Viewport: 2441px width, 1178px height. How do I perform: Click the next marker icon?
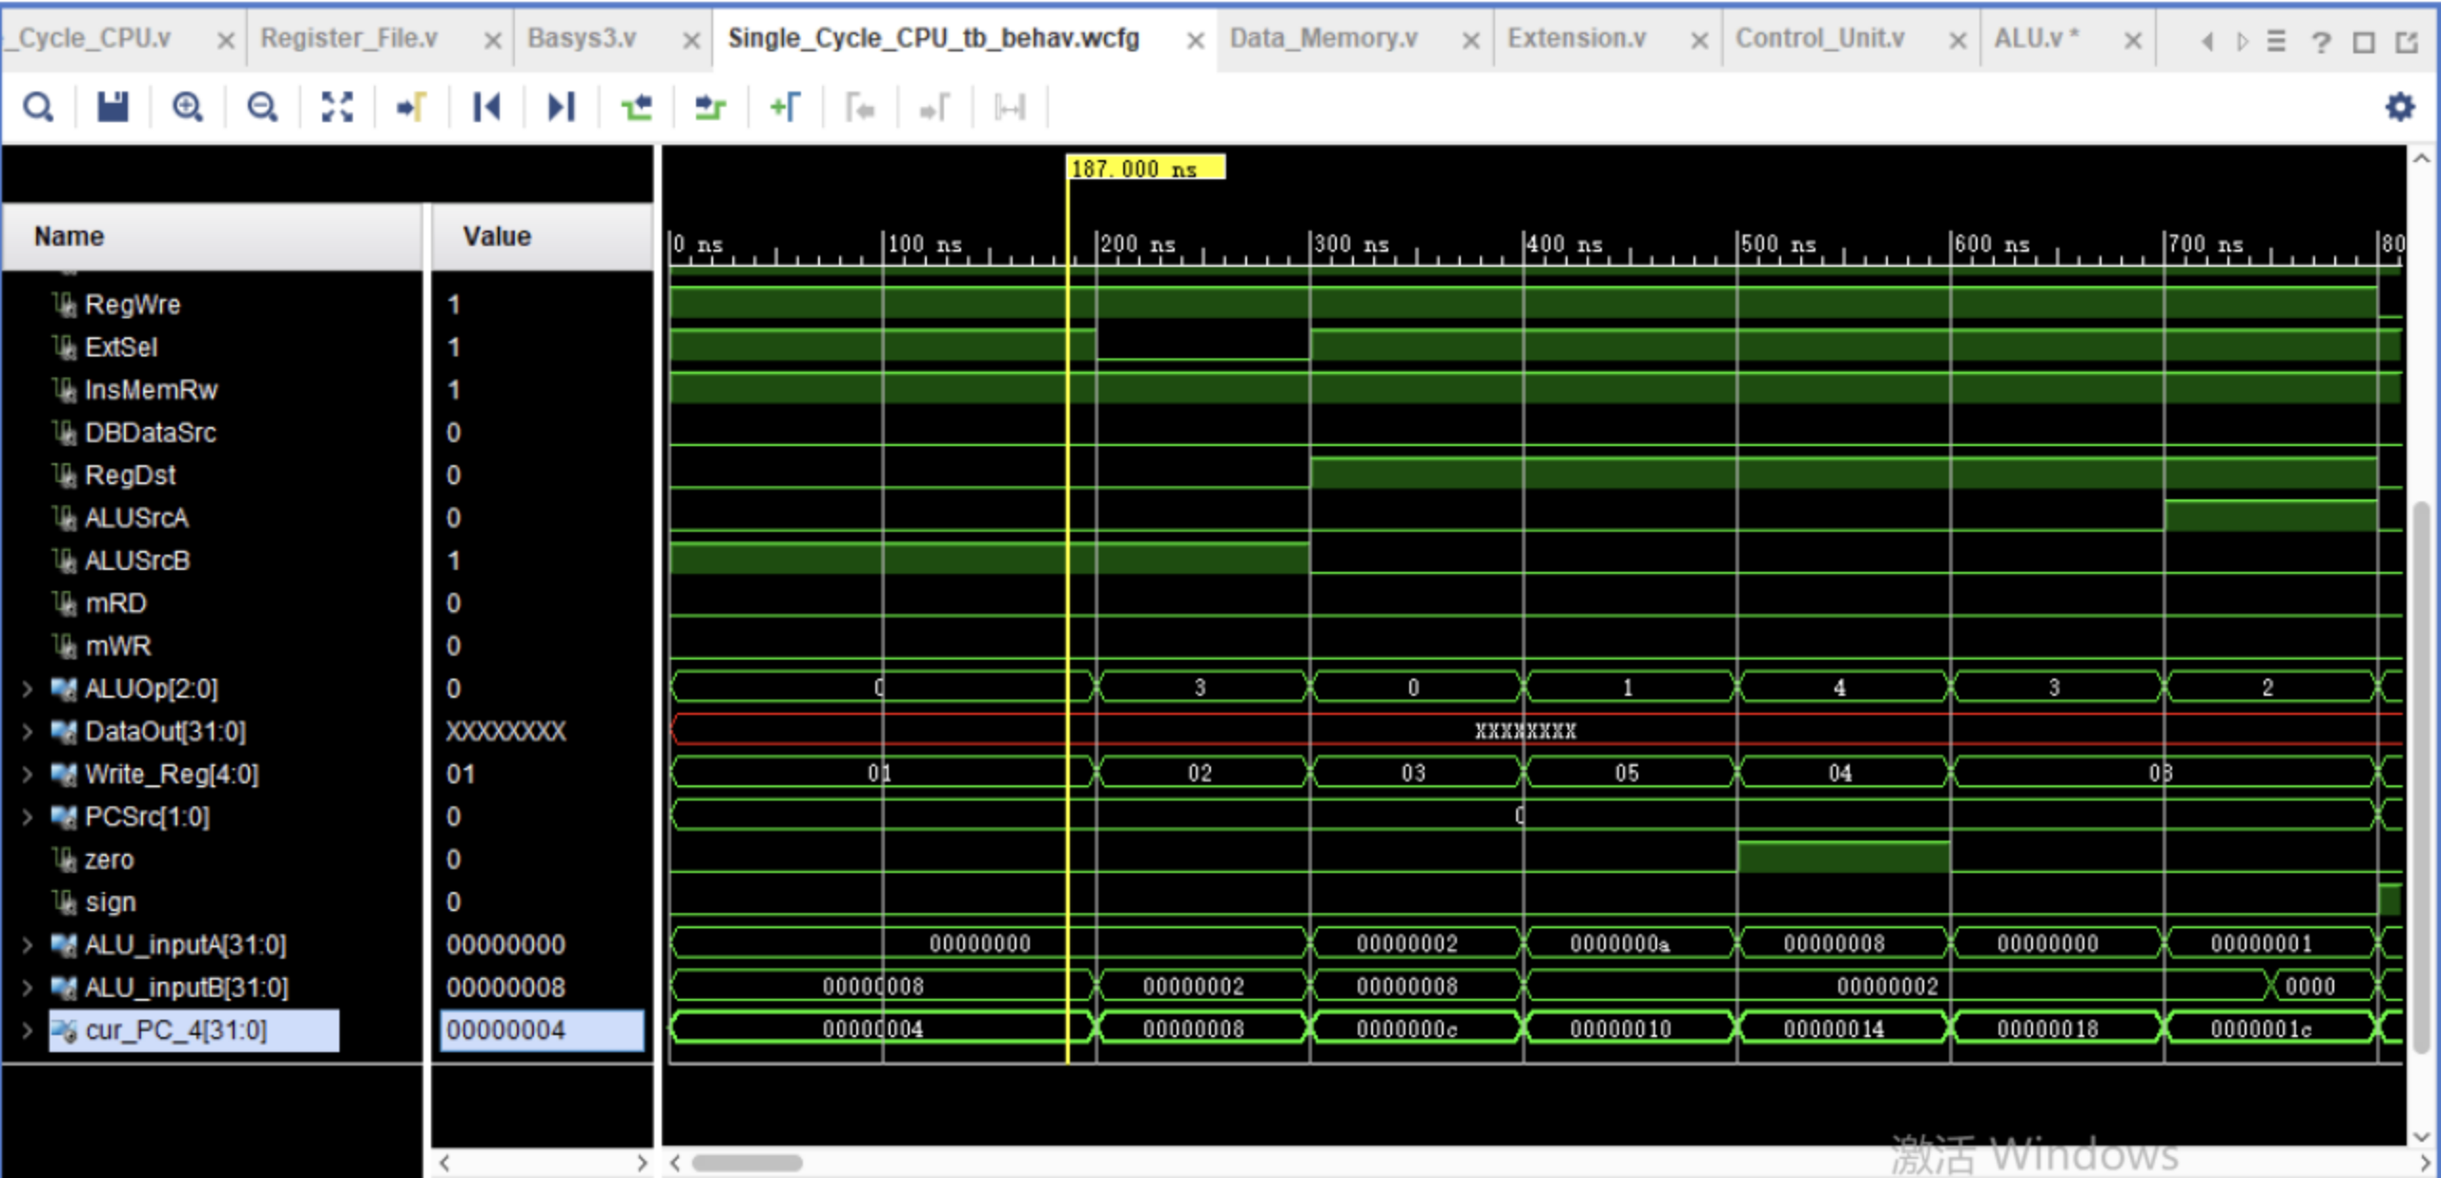pos(934,107)
